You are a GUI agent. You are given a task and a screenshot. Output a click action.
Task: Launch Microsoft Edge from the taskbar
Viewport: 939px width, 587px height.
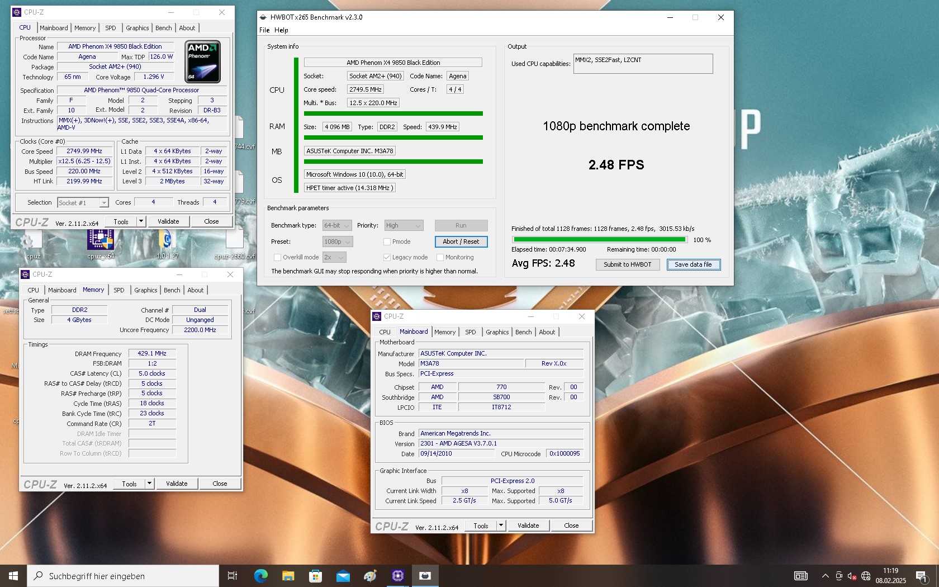(x=260, y=576)
